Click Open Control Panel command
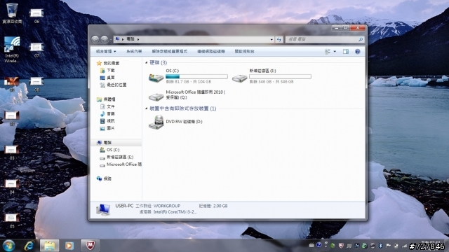 [244, 51]
